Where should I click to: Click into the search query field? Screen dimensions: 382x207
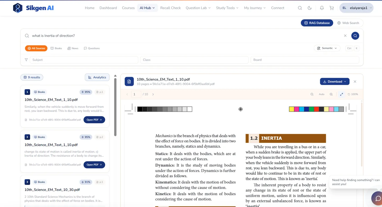coord(186,36)
